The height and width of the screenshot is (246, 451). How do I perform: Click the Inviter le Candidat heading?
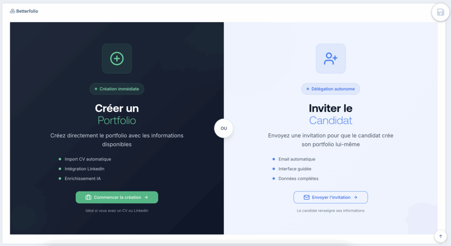coord(330,114)
